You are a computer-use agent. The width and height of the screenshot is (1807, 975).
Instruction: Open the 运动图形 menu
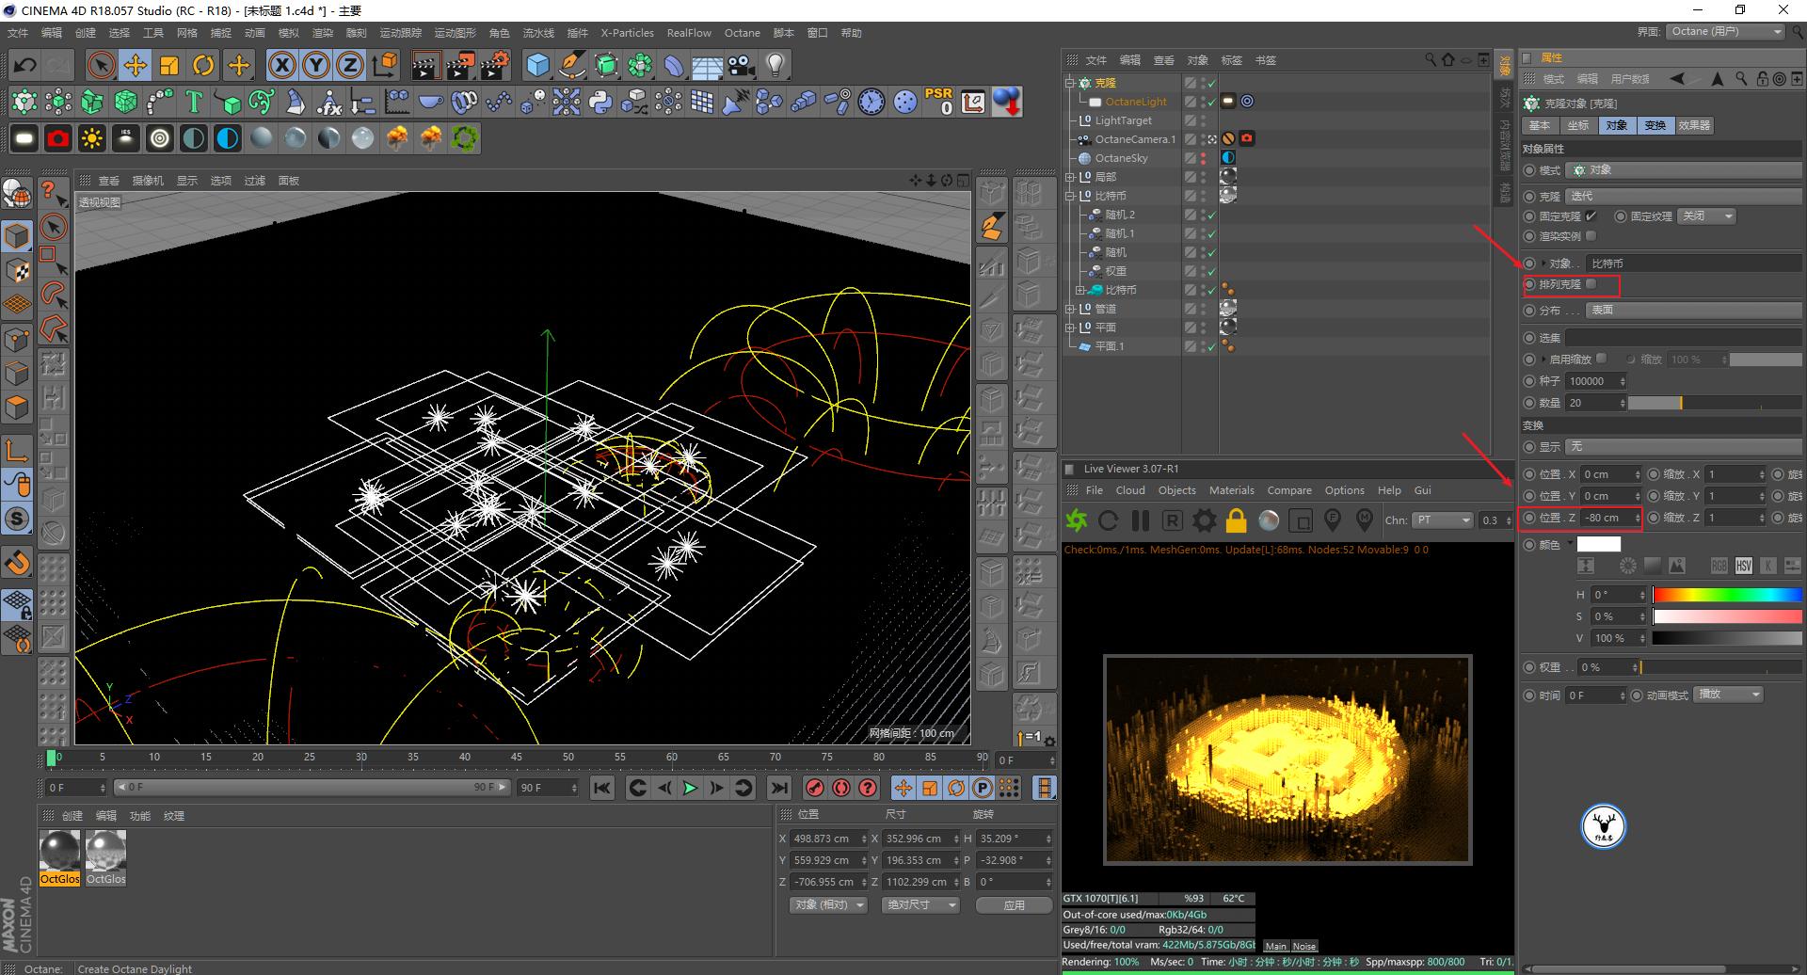[x=455, y=33]
